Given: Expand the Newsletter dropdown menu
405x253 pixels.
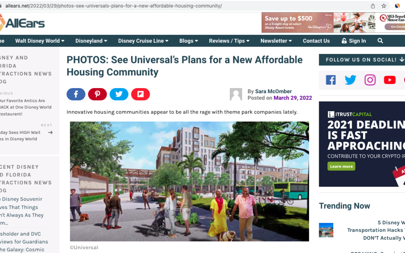Looking at the screenshot, I should point(276,41).
